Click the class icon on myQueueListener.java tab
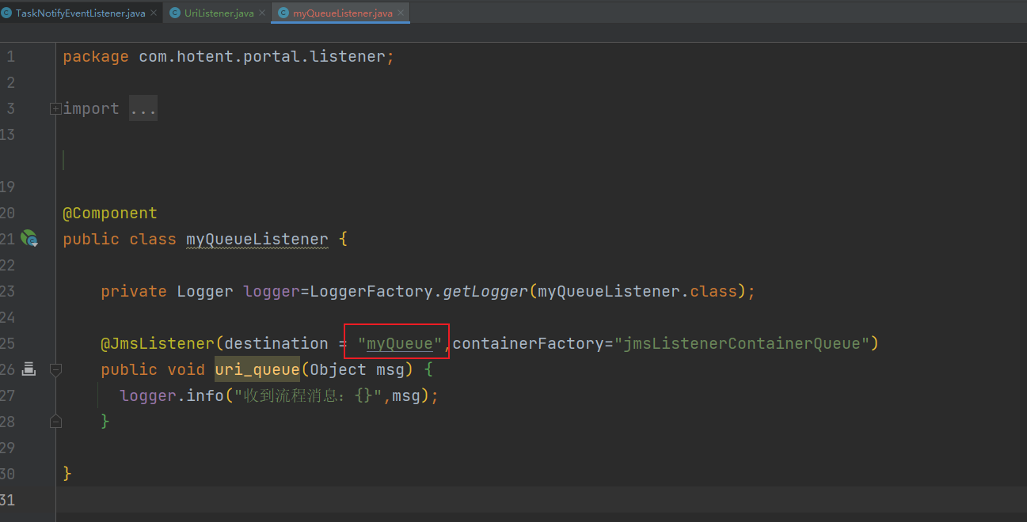 [x=283, y=13]
